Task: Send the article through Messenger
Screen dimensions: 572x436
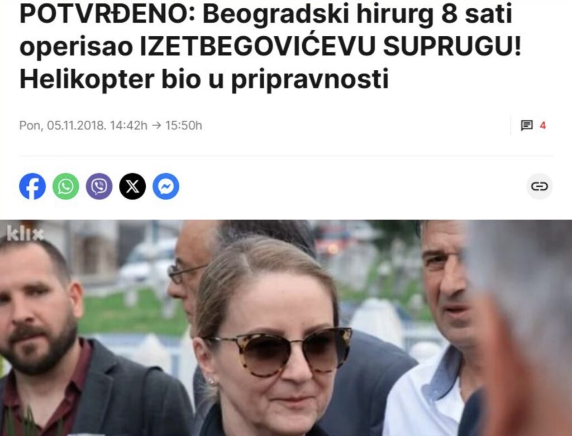Action: (x=165, y=186)
